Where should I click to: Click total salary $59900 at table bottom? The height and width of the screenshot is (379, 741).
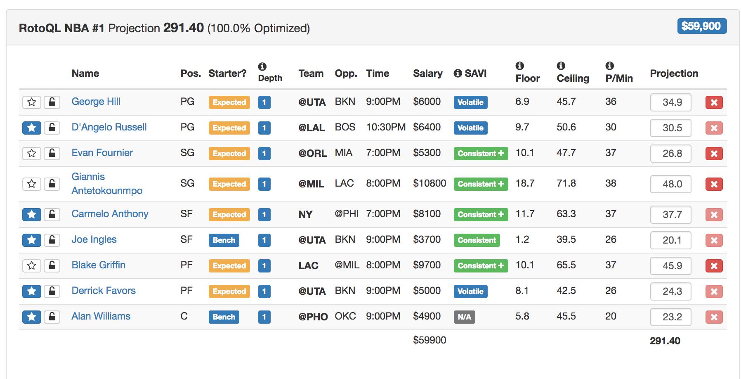tap(429, 340)
